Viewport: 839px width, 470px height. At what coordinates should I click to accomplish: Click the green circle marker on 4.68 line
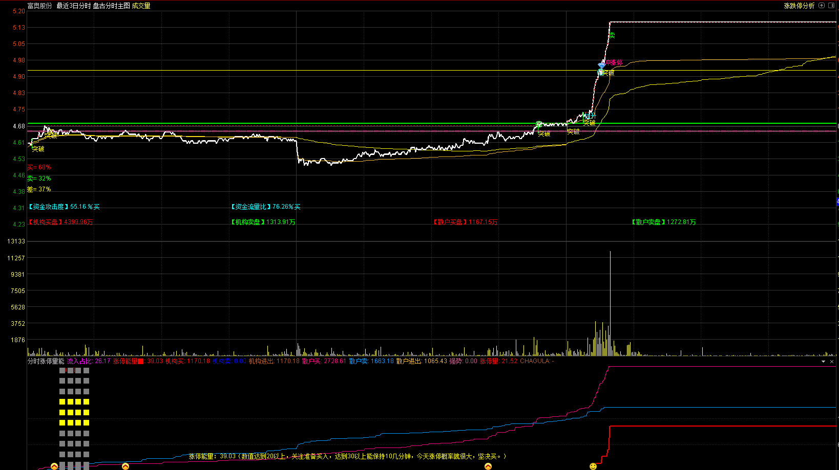pos(538,124)
